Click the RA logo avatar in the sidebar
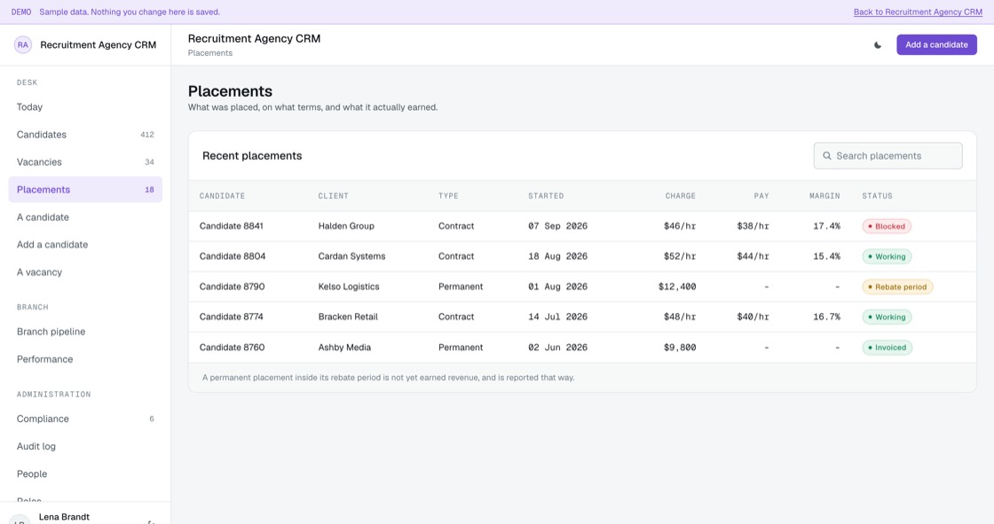Screen dimensions: 994x524 click(23, 45)
